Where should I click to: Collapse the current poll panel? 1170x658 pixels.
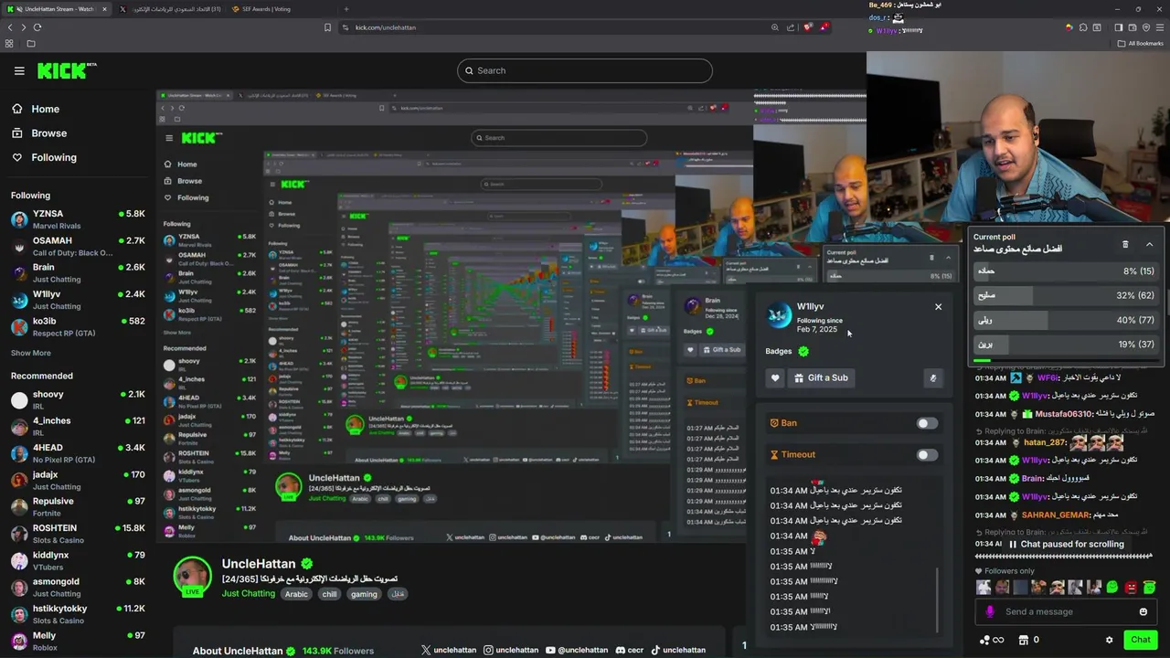coord(1149,244)
